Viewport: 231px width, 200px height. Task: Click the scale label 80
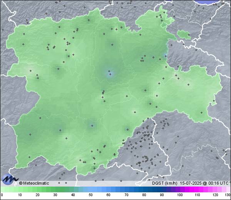tap(144, 195)
